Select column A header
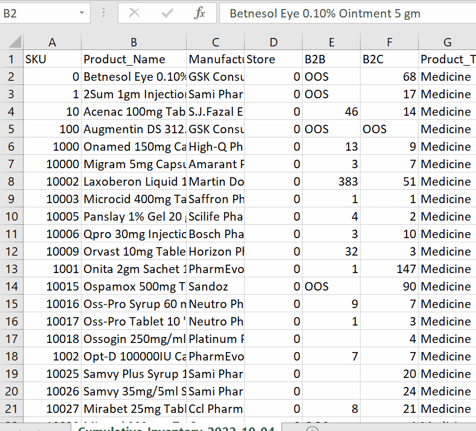Screen dimensions: 476x431 pyautogui.click(x=52, y=42)
